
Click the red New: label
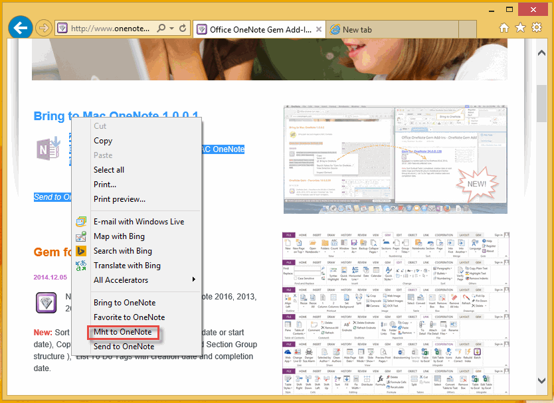point(43,333)
